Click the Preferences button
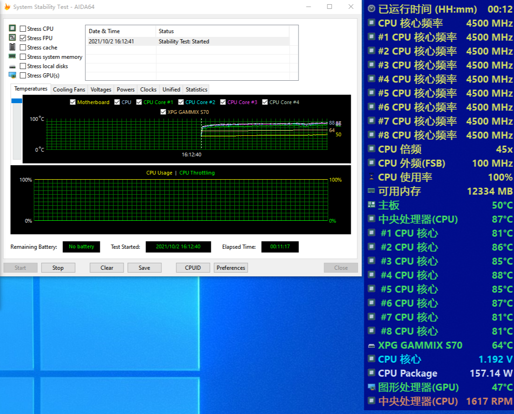514x414 pixels. [231, 268]
